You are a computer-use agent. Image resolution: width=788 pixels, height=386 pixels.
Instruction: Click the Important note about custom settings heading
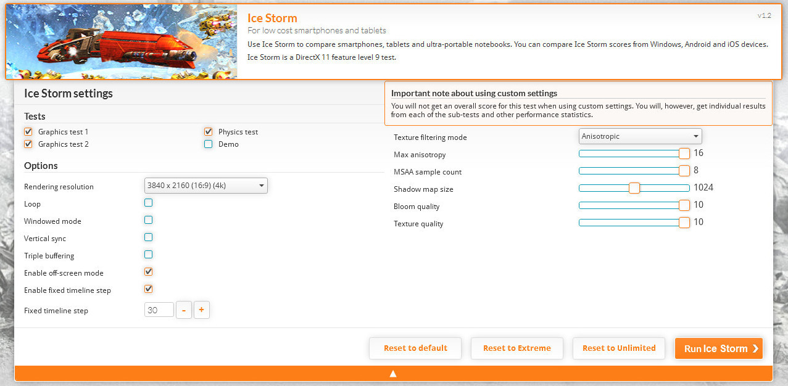pos(474,93)
